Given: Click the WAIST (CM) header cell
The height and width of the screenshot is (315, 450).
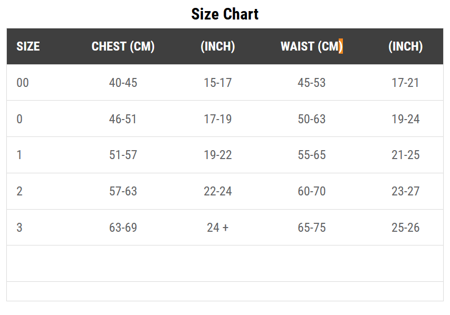Looking at the screenshot, I should point(312,46).
